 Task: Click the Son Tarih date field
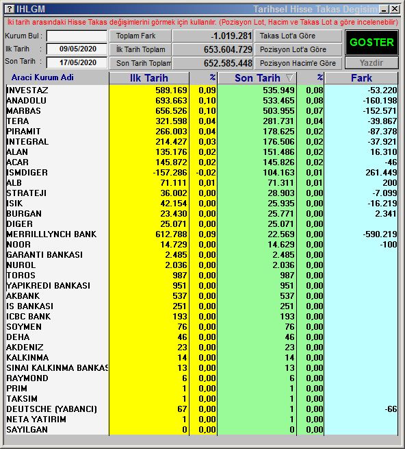(77, 62)
